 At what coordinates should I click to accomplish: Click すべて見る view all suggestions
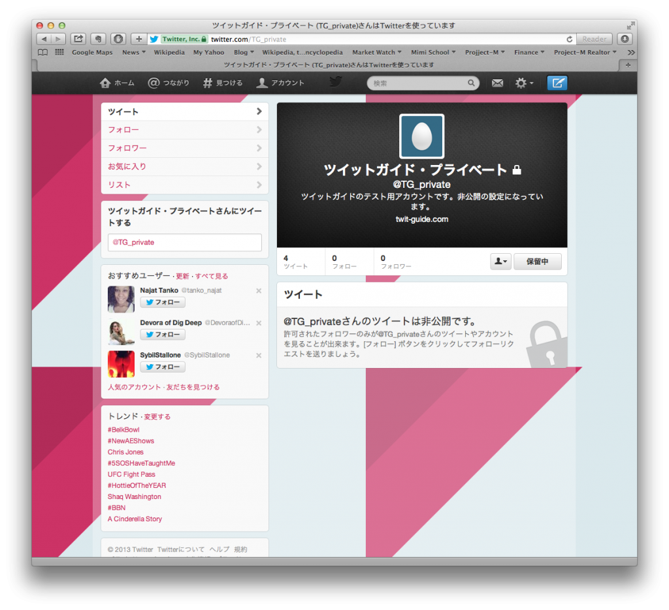point(211,277)
